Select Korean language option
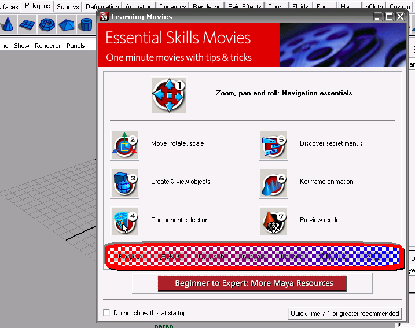The height and width of the screenshot is (328, 415). pos(373,257)
